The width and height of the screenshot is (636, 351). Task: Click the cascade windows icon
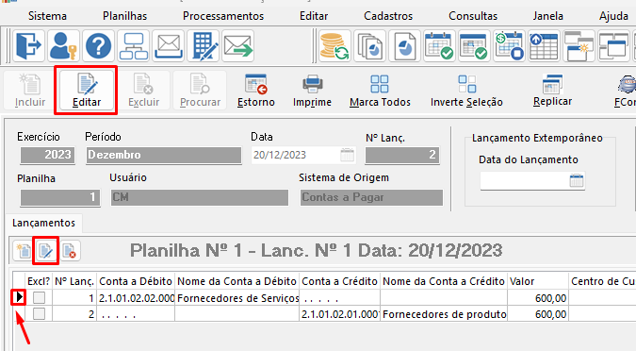(613, 46)
